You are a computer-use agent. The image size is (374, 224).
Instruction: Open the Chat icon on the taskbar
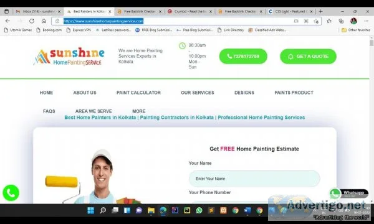click(139, 210)
